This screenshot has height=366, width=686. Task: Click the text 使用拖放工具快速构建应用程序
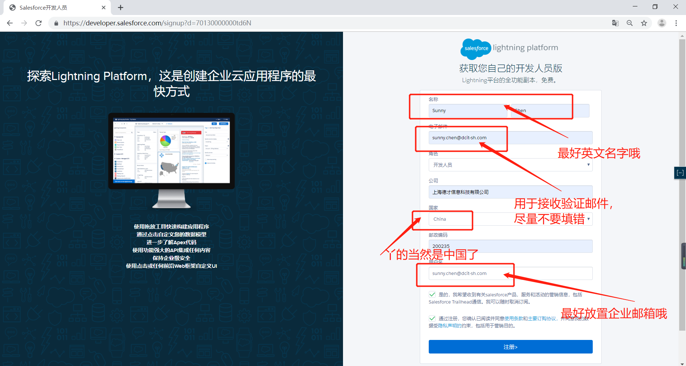pos(171,227)
